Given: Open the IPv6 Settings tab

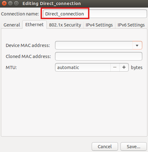Looking at the screenshot, I should pyautogui.click(x=131, y=25).
